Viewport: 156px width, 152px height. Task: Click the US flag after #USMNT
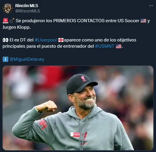tap(119, 46)
